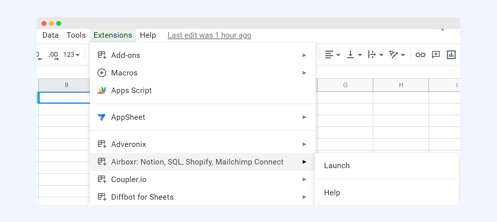Click cell H1 in the spreadsheet

tap(401, 97)
